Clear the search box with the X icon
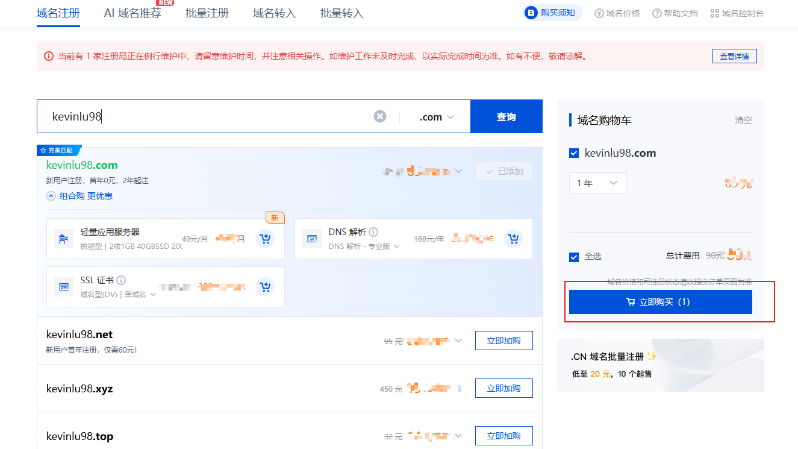The image size is (798, 449). click(380, 116)
